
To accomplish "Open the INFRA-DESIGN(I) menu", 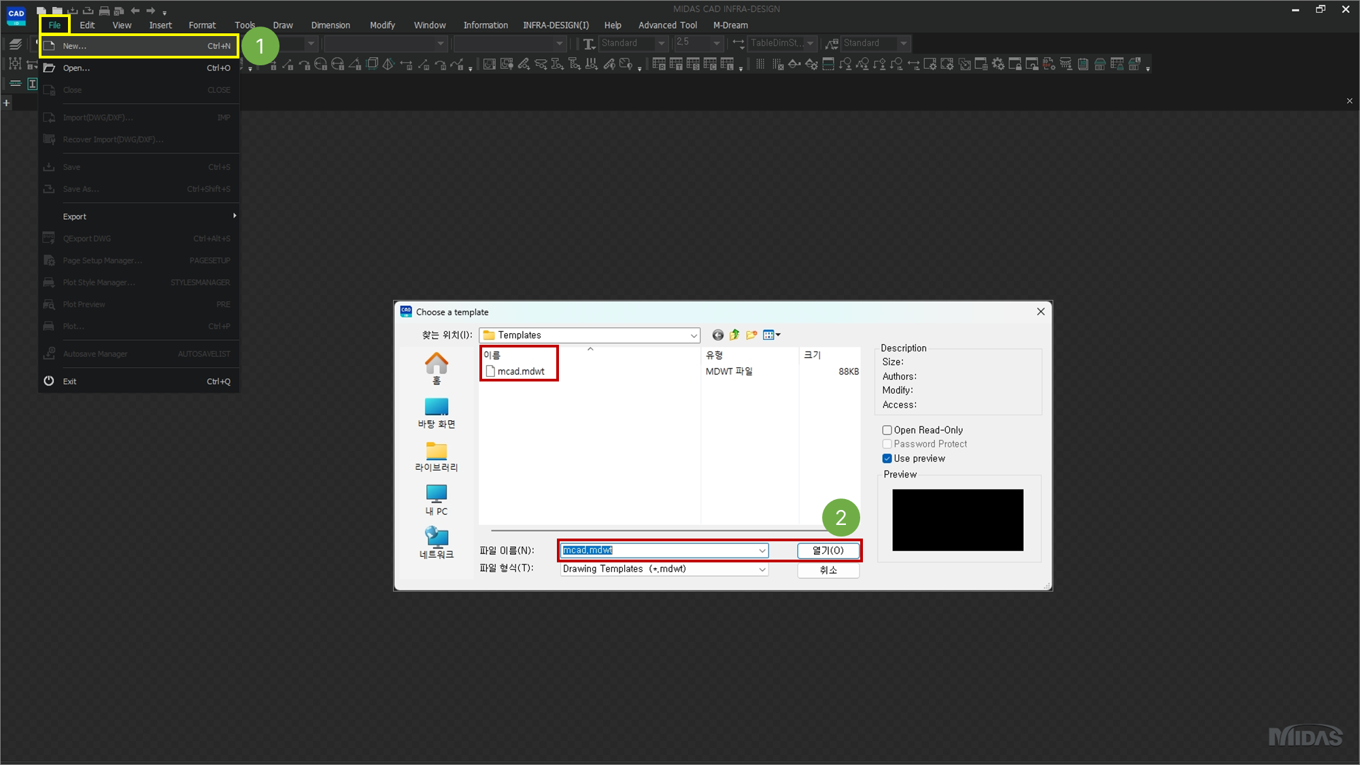I will [x=556, y=25].
